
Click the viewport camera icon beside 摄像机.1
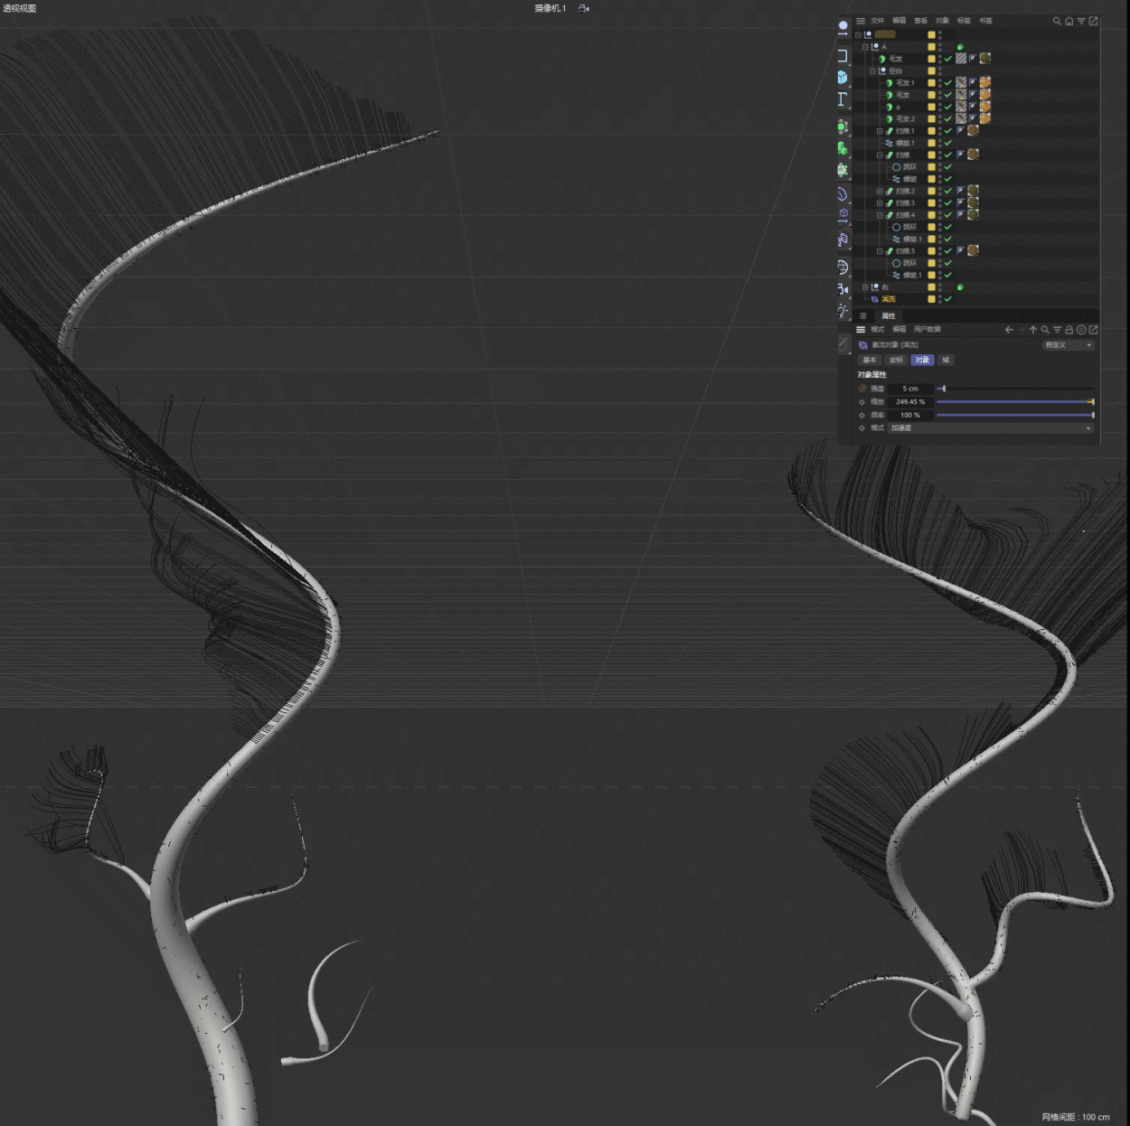pyautogui.click(x=583, y=8)
